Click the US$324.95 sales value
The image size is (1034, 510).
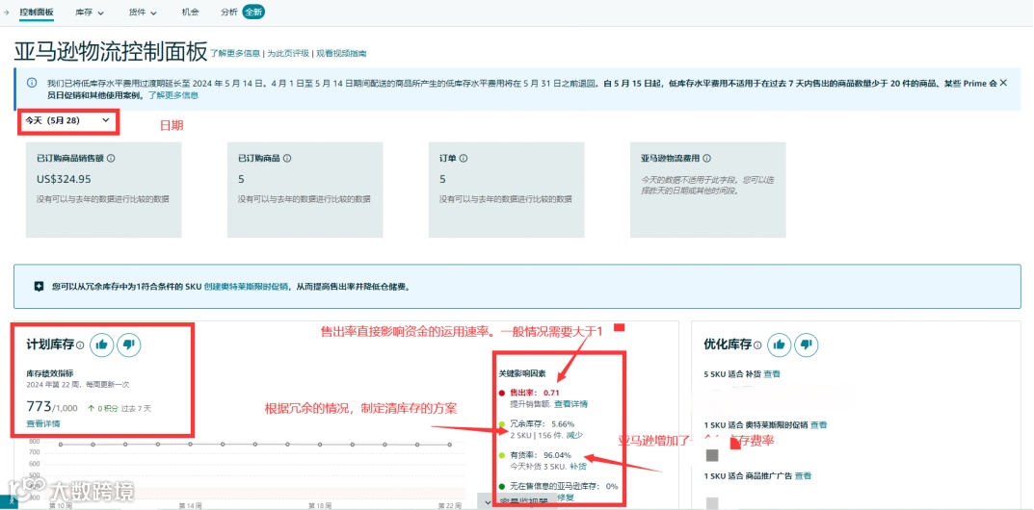(x=64, y=179)
